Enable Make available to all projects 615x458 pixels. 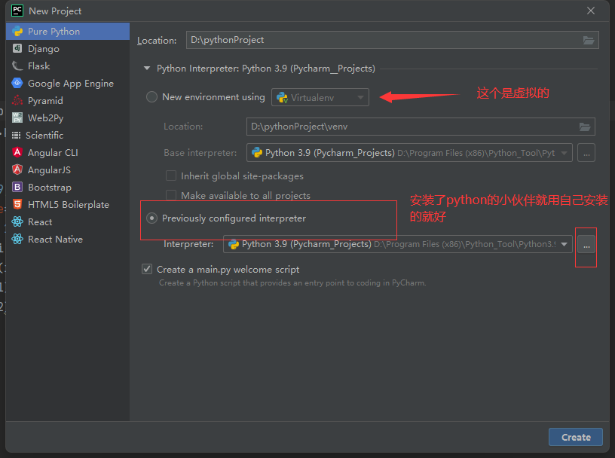(171, 195)
